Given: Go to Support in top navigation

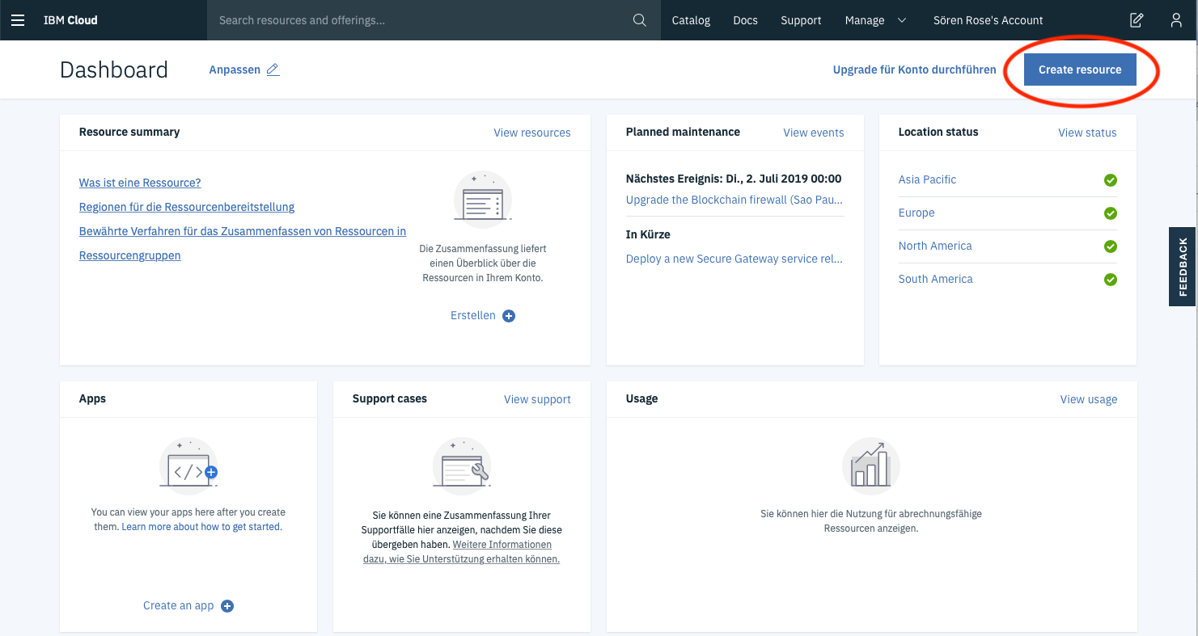Looking at the screenshot, I should click(x=801, y=20).
